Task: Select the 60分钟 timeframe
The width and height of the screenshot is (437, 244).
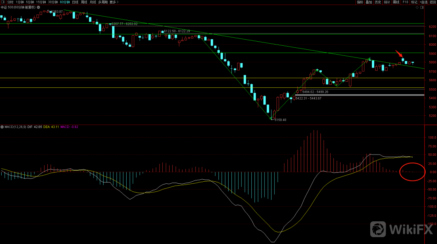Action: (65, 2)
